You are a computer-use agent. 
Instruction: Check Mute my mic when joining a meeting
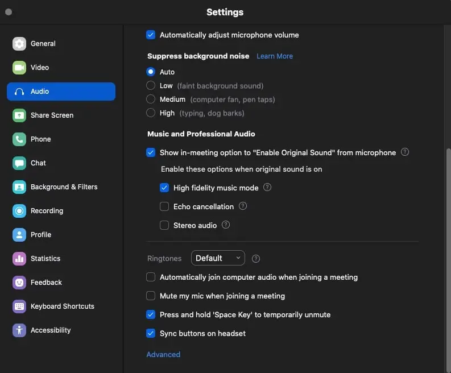pos(151,296)
